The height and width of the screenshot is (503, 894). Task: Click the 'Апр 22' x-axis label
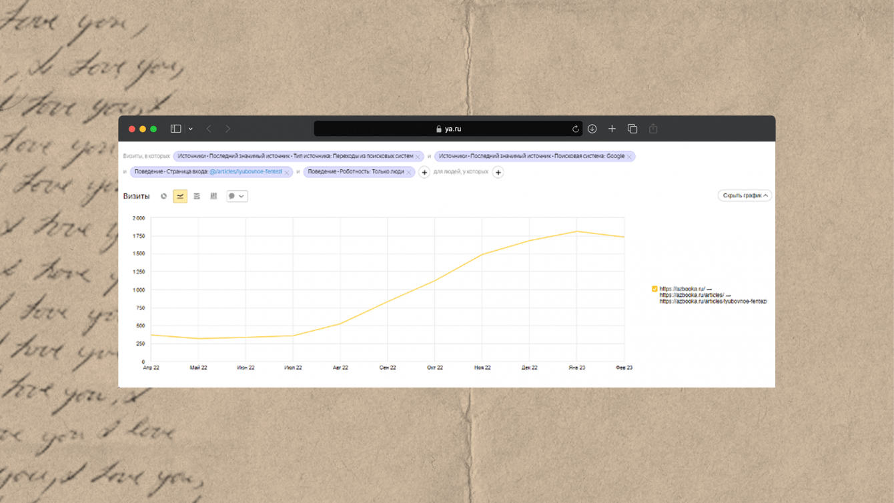pyautogui.click(x=151, y=368)
